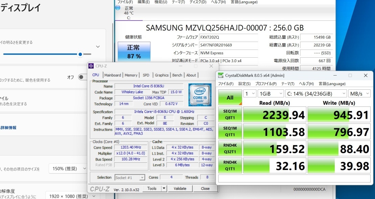The height and width of the screenshot is (199, 375).
Task: Switch to the Mainboard tab in CPU-Z
Action: [x=113, y=75]
